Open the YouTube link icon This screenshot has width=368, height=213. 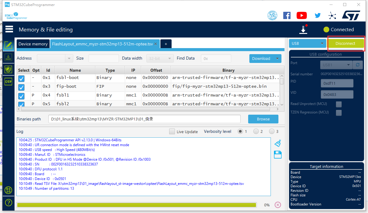(302, 15)
